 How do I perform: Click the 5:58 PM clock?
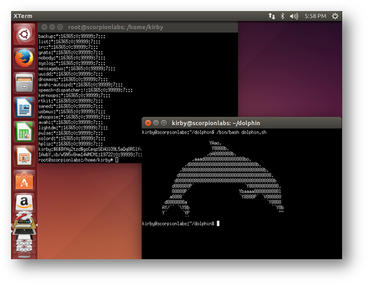click(x=315, y=16)
